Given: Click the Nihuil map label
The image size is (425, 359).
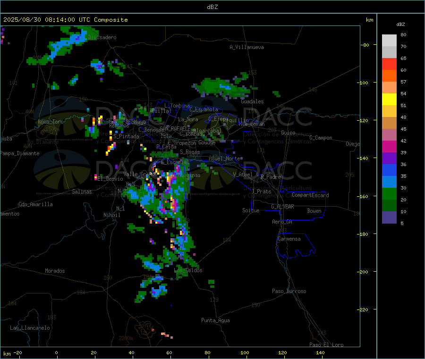Looking at the screenshot, I should click(111, 215).
